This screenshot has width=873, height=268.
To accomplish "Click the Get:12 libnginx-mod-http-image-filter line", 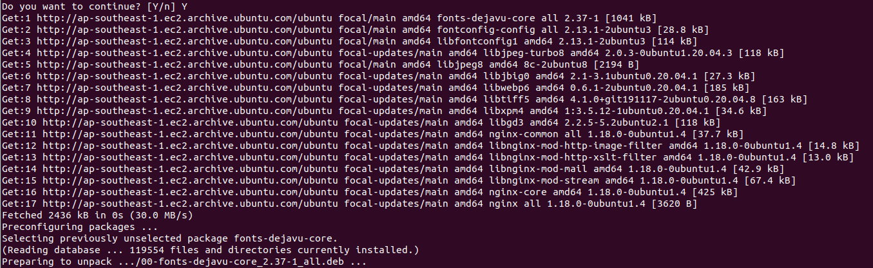I will [431, 146].
